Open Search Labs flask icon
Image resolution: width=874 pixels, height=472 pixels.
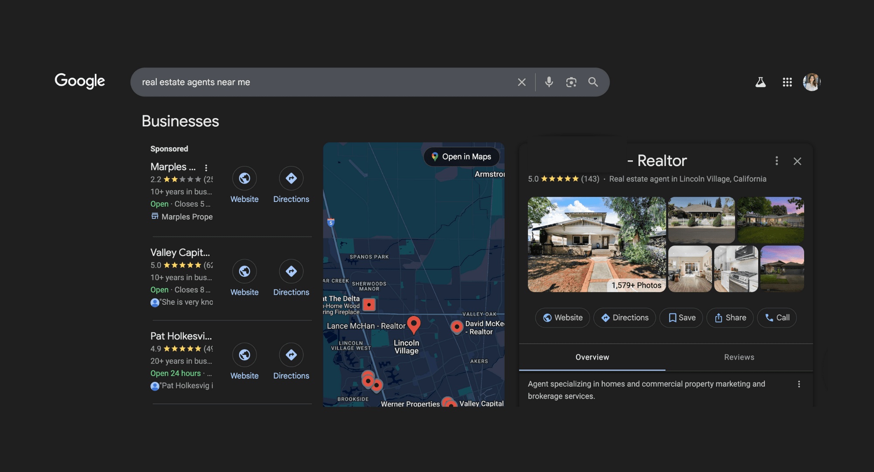[x=761, y=82]
